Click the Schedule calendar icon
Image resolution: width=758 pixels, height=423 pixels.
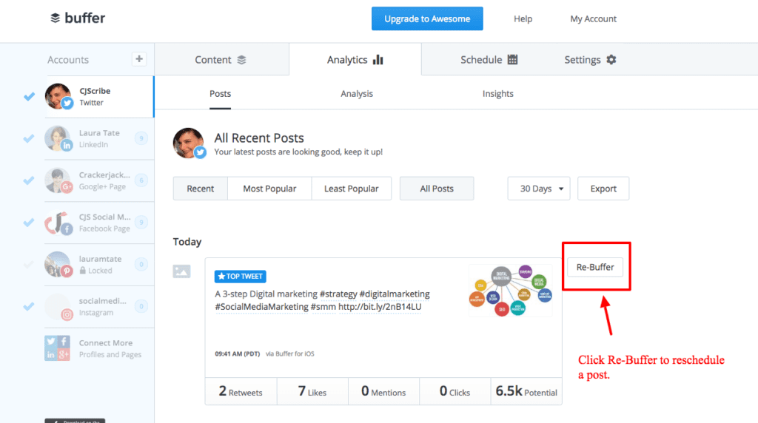(512, 60)
